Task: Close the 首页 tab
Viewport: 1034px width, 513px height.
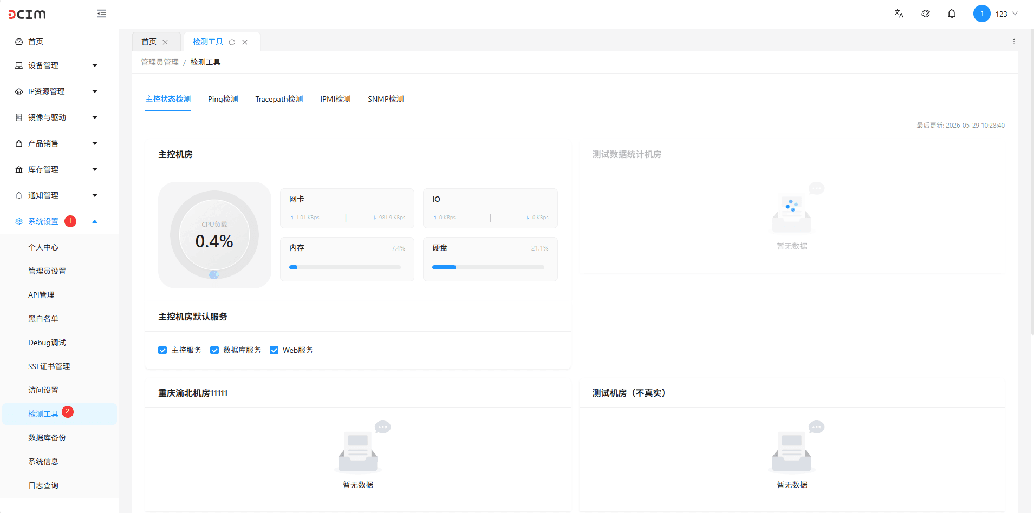Action: pos(165,42)
